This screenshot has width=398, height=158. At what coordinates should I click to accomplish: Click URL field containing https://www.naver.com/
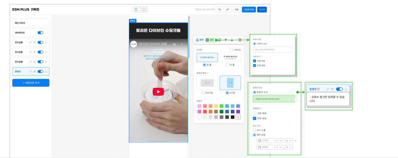click(x=274, y=99)
